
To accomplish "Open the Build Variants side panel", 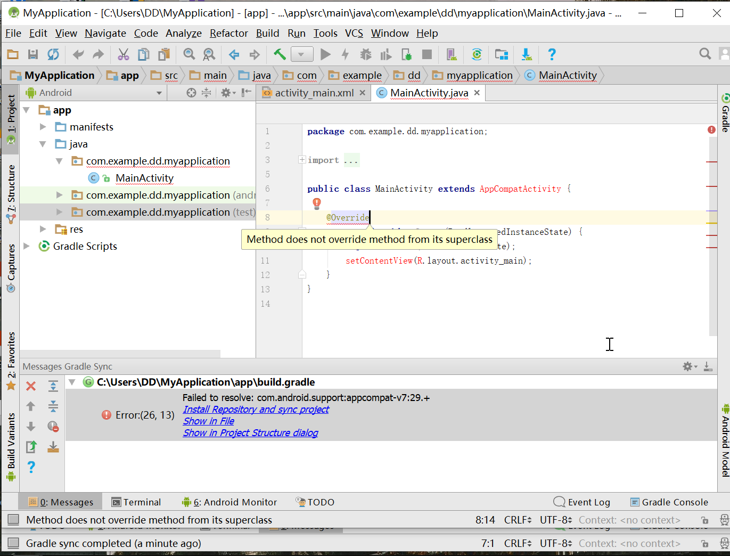I will [x=11, y=447].
